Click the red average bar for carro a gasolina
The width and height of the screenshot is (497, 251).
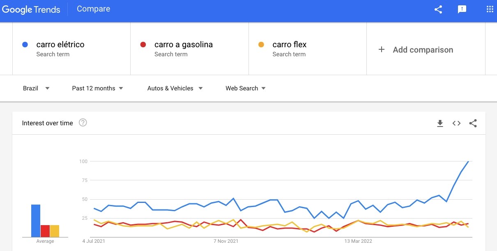(x=45, y=231)
